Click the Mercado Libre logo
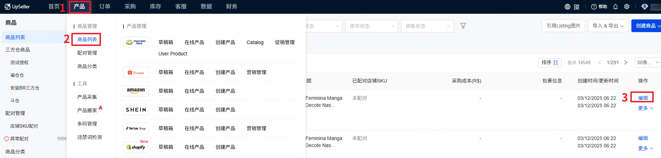This screenshot has height=158, width=661. [136, 42]
